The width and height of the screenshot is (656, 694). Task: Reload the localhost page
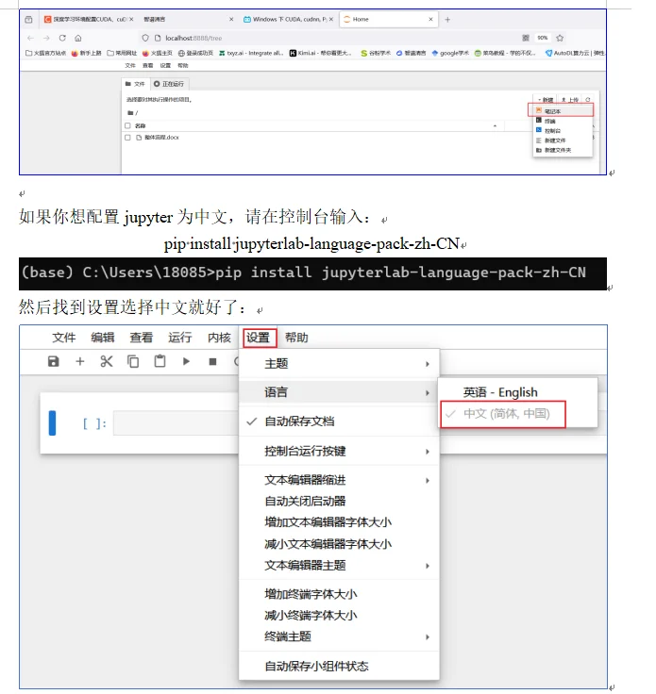tap(62, 38)
